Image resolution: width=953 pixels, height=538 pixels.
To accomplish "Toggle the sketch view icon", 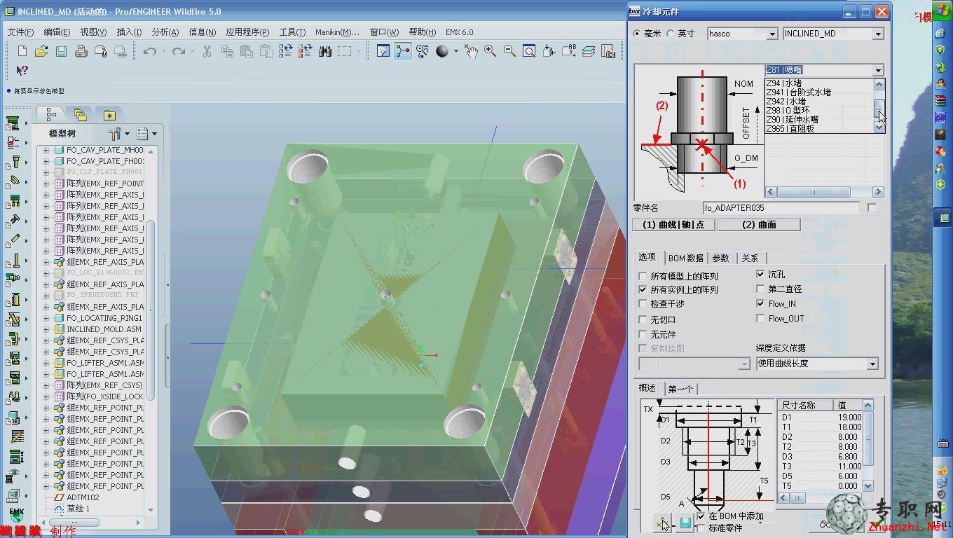I will 383,51.
